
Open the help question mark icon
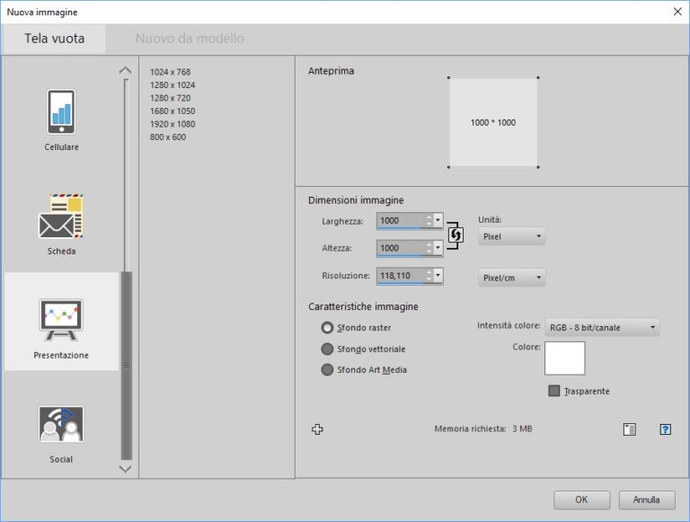[x=665, y=429]
